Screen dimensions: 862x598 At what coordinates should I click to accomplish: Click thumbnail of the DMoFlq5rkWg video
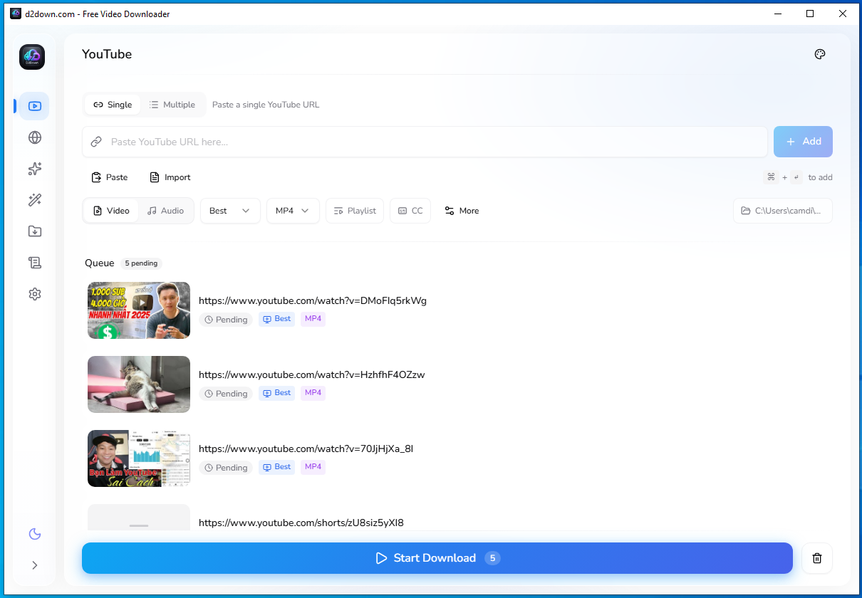tap(139, 310)
